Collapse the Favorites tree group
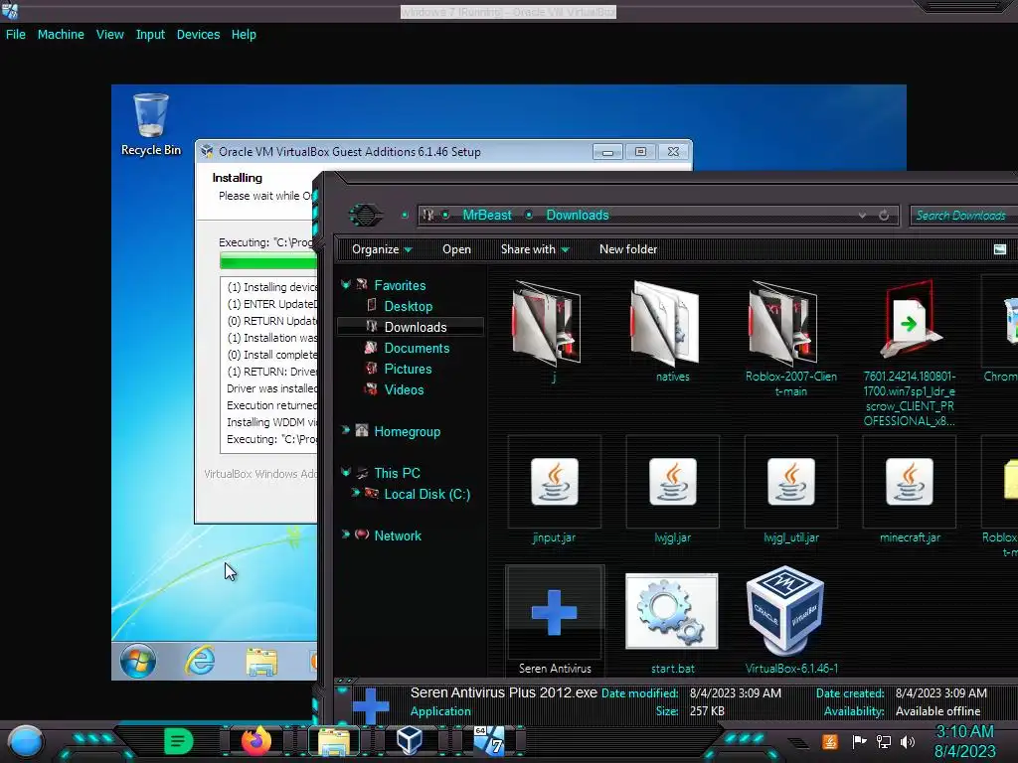1018x763 pixels. coord(345,285)
